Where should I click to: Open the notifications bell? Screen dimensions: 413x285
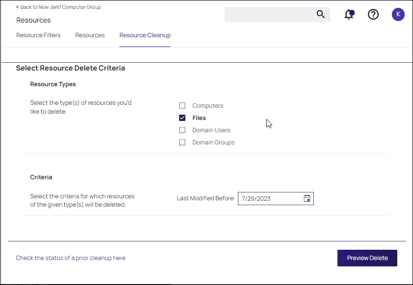(x=349, y=14)
